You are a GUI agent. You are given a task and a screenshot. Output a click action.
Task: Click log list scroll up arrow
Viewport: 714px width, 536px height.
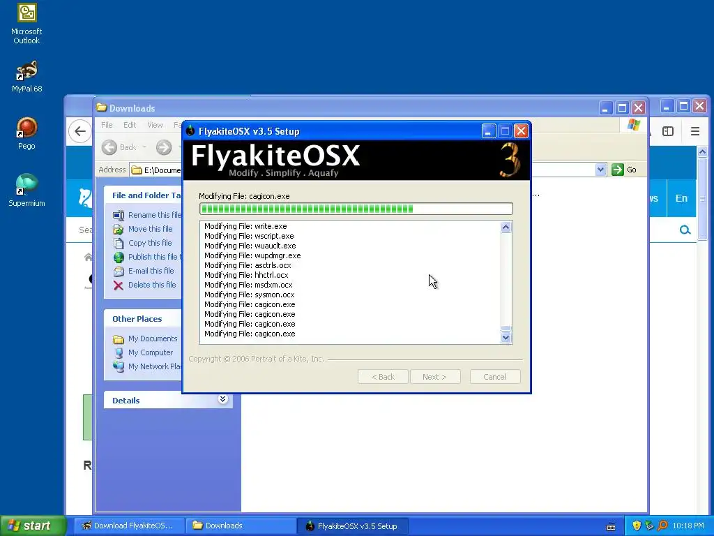click(506, 227)
